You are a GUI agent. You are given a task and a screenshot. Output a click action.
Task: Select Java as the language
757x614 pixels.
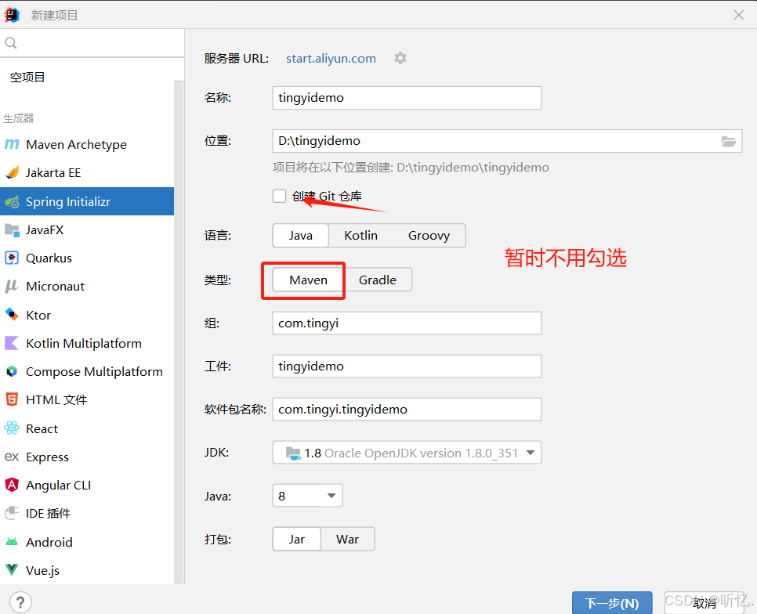pos(301,236)
